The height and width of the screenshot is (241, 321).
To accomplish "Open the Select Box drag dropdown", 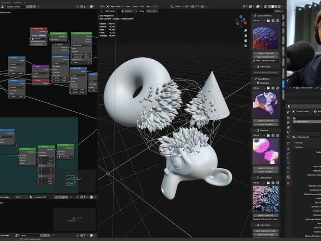I will point(152,11).
